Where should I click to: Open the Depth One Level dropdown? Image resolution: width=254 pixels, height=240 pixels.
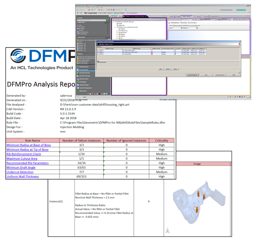pyautogui.click(x=228, y=19)
